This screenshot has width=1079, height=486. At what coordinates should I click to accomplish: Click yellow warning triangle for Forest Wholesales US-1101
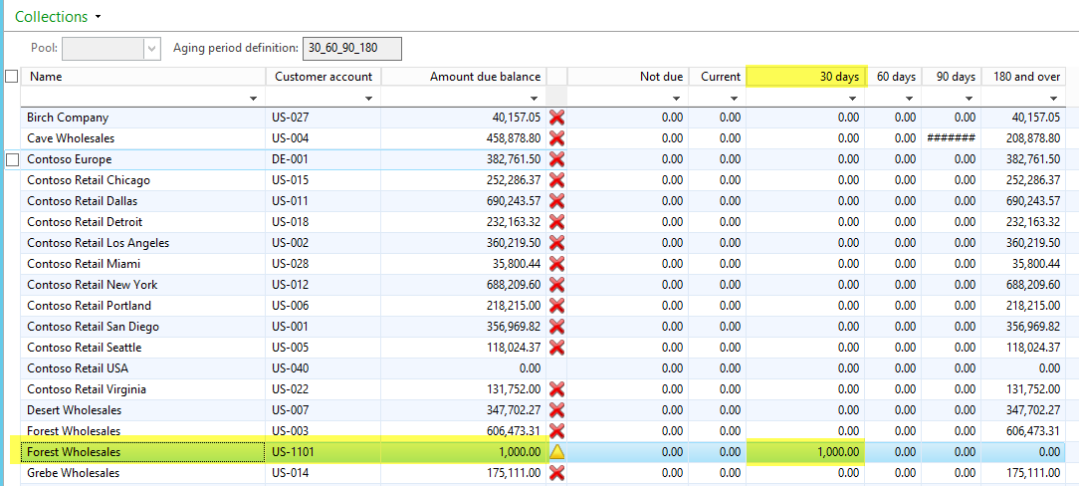click(556, 452)
